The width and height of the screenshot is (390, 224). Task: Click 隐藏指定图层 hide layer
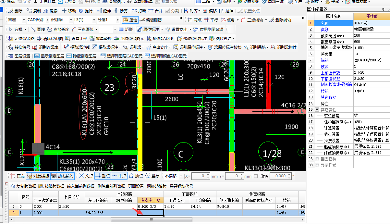pos(81,56)
